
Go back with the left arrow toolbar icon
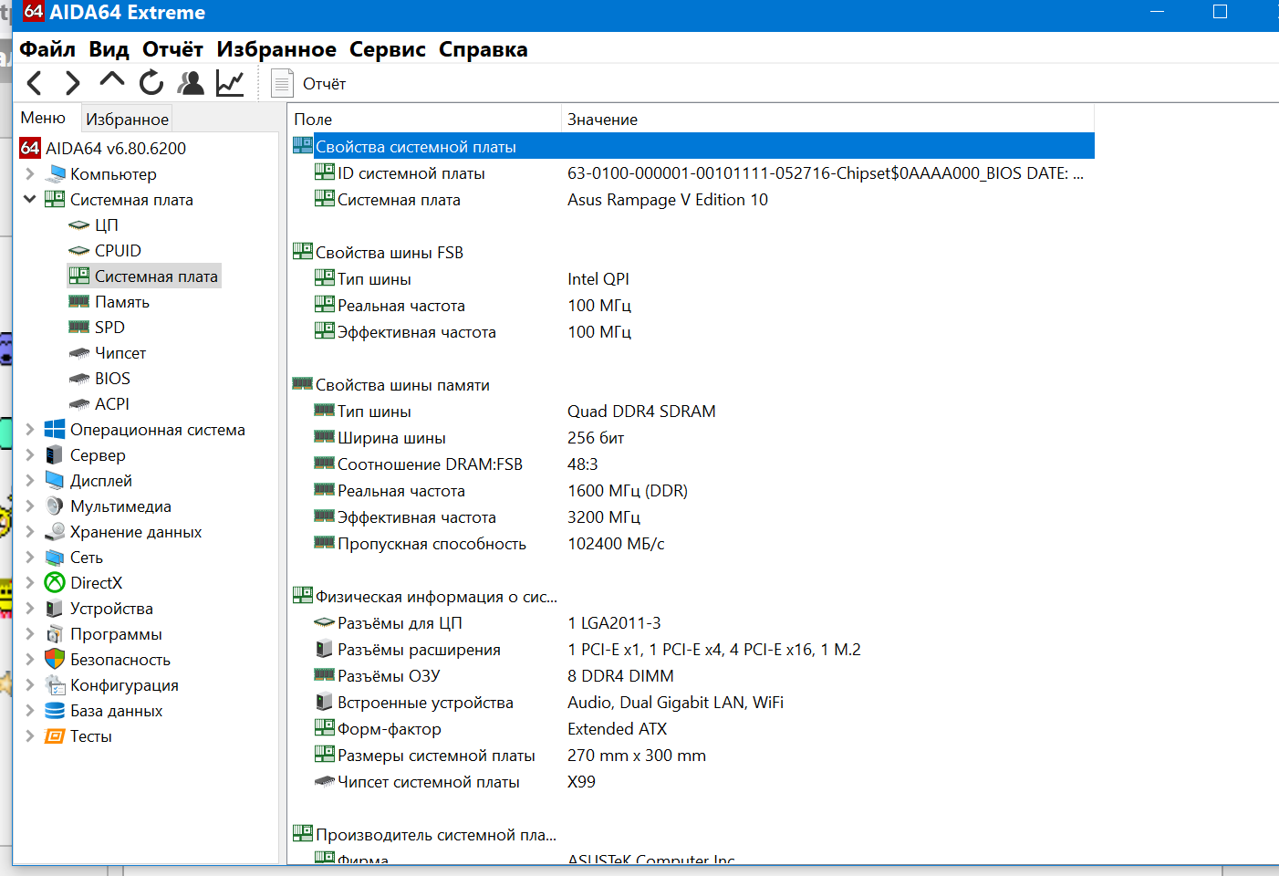point(35,83)
